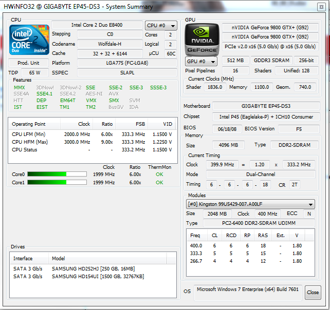Click the Model column header in Drives
This screenshot has width=330, height=310.
[107, 258]
